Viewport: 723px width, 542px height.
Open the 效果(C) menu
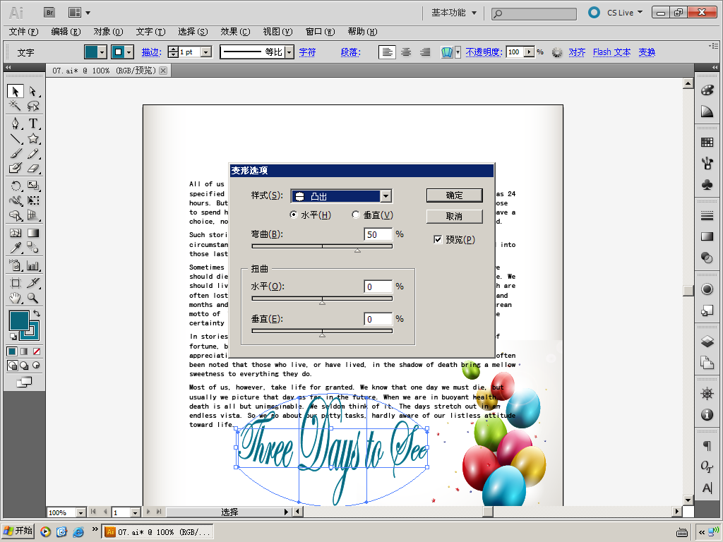point(235,31)
